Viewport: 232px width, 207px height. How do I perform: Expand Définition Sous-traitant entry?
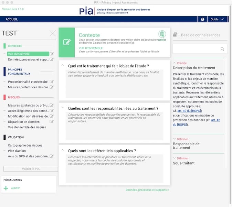[175, 158]
